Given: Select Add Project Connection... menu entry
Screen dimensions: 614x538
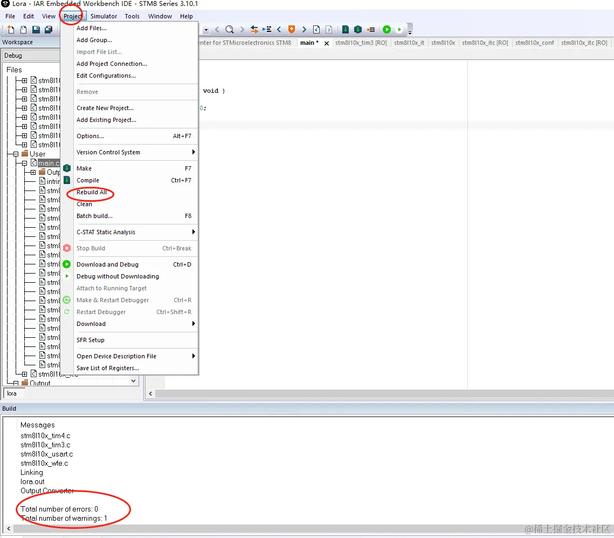Looking at the screenshot, I should 136,64.
